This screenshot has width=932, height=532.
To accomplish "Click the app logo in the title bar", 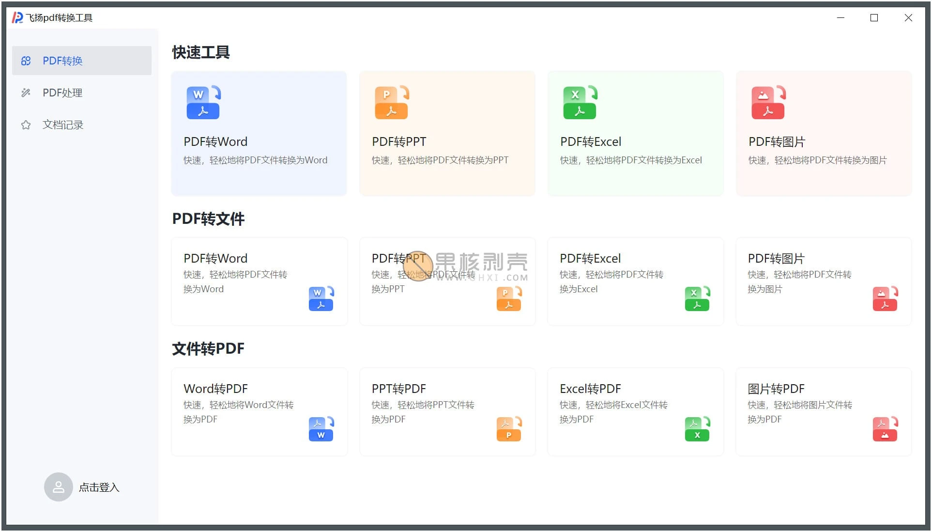I will pos(17,18).
